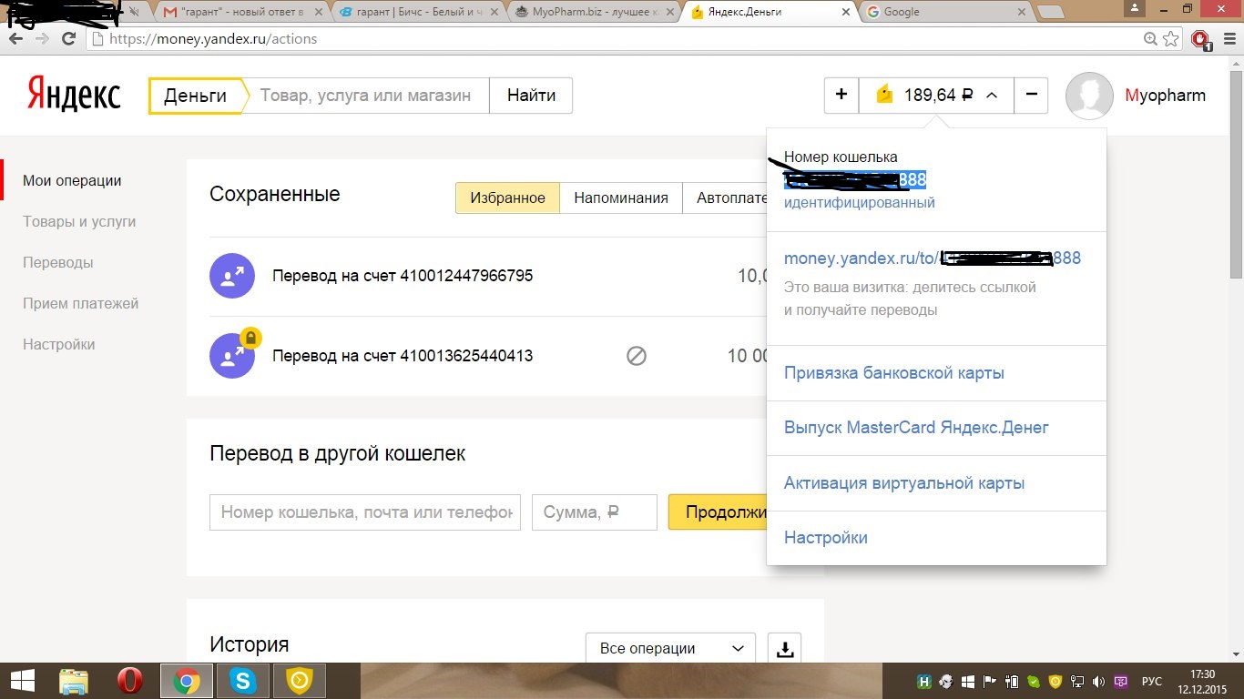Viewport: 1244px width, 699px height.
Task: Click the wallet number recipient input field
Action: (x=365, y=512)
